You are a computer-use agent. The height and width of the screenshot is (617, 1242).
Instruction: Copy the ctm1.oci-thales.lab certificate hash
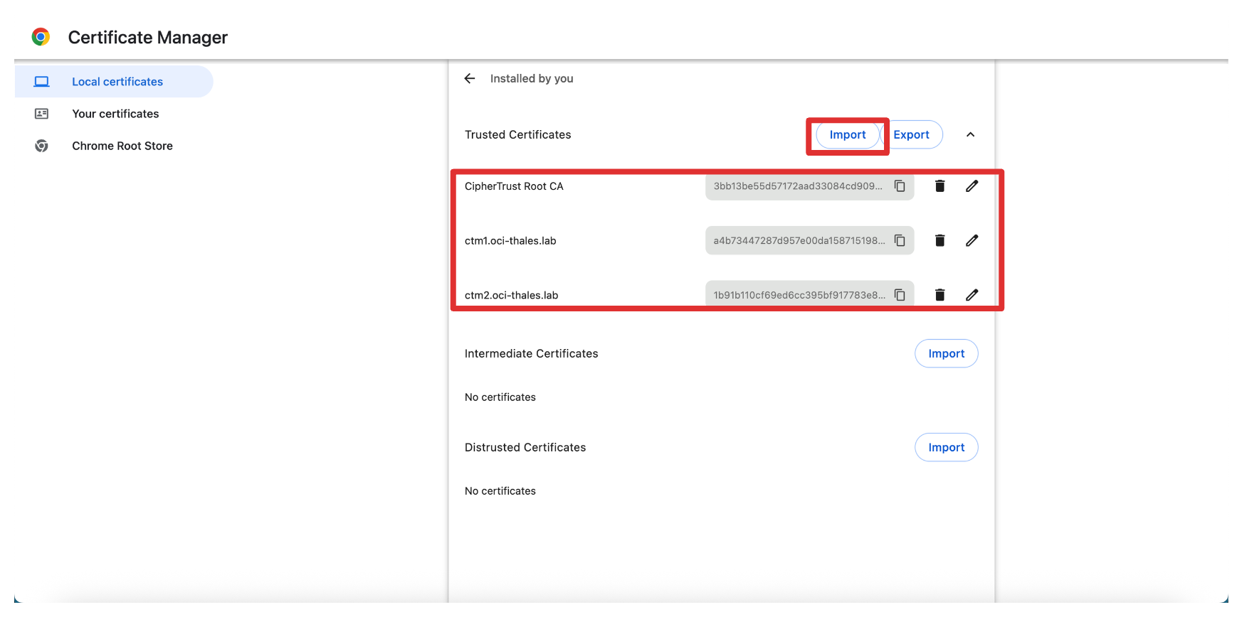(900, 241)
